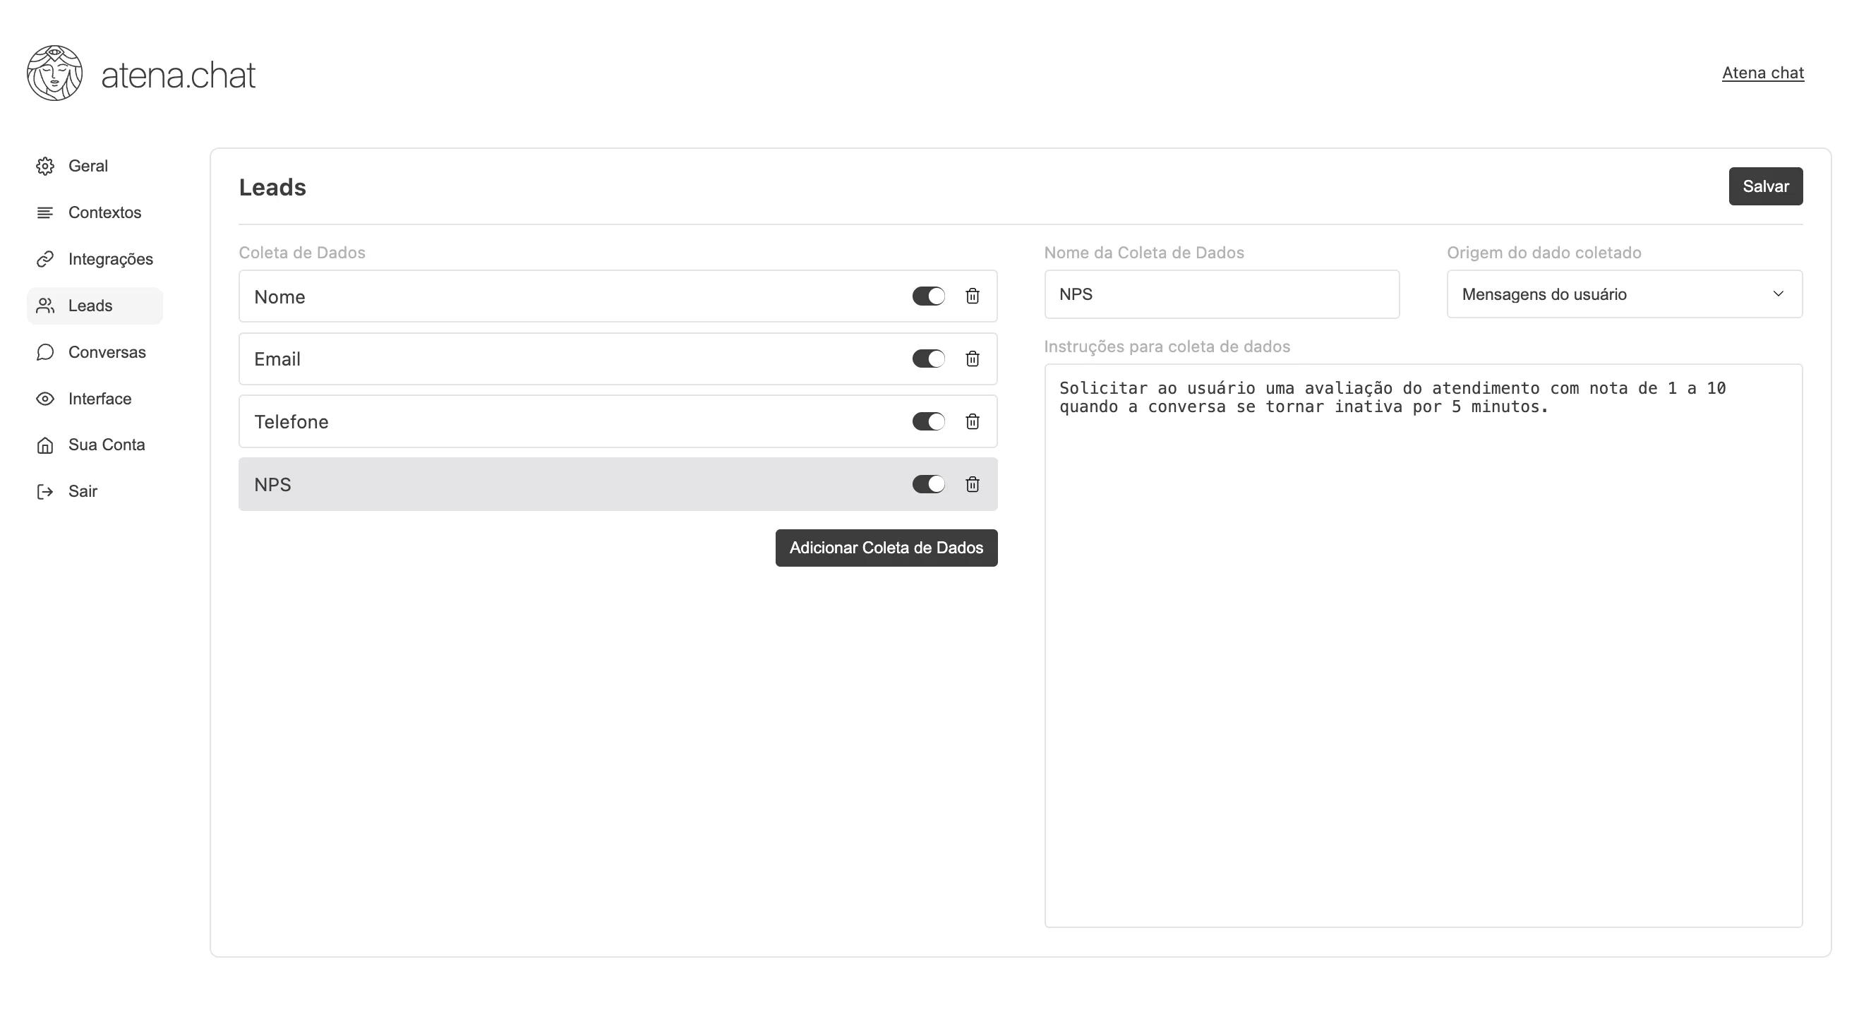This screenshot has height=1012, width=1859.
Task: Toggle the Telefone collection switch
Action: (928, 421)
